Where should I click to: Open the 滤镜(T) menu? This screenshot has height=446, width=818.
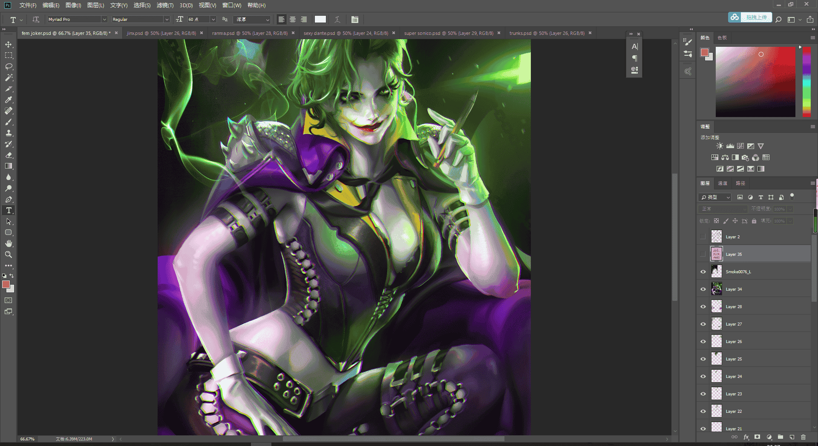[165, 5]
